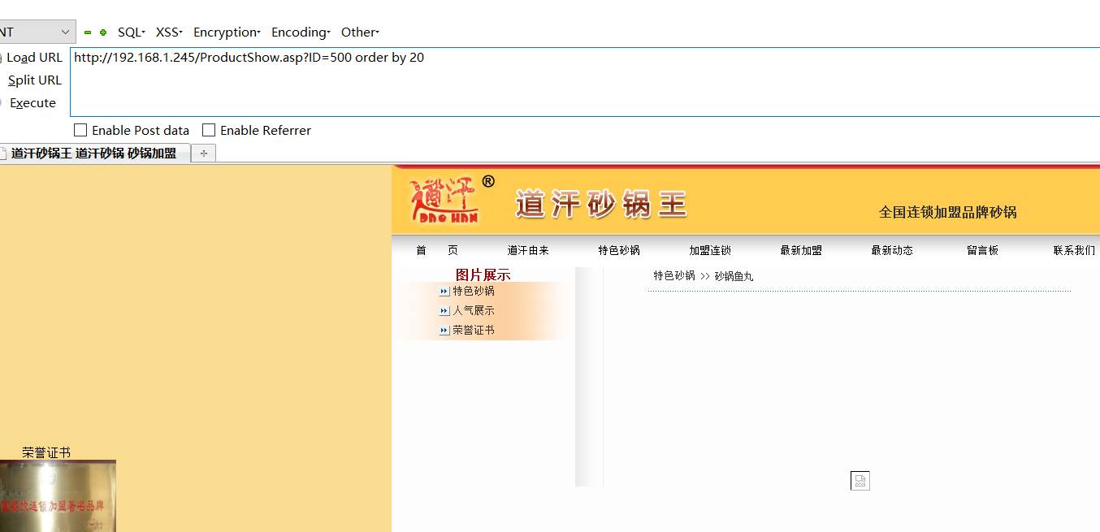The height and width of the screenshot is (532, 1100).
Task: Open a new tab with plus button
Action: pos(204,153)
